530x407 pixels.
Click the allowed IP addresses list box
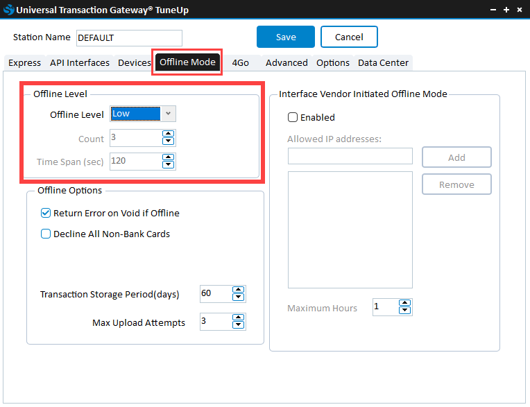click(350, 230)
